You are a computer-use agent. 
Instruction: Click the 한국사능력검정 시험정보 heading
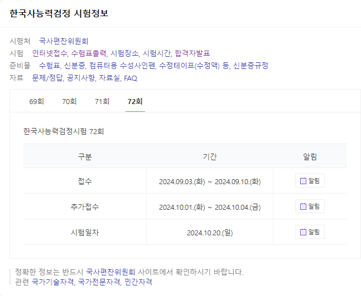[x=59, y=13]
